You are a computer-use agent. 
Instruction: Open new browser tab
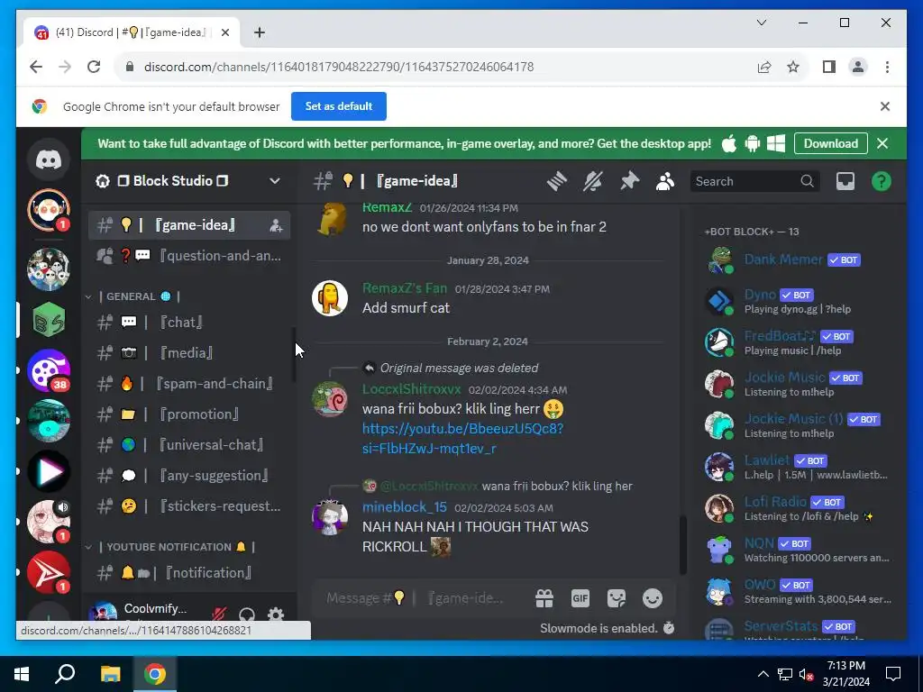point(260,32)
